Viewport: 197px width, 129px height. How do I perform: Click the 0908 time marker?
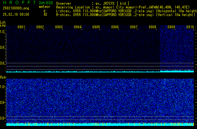click(x=153, y=27)
